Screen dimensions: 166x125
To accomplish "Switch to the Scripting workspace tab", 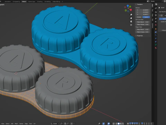I will [40, 2].
